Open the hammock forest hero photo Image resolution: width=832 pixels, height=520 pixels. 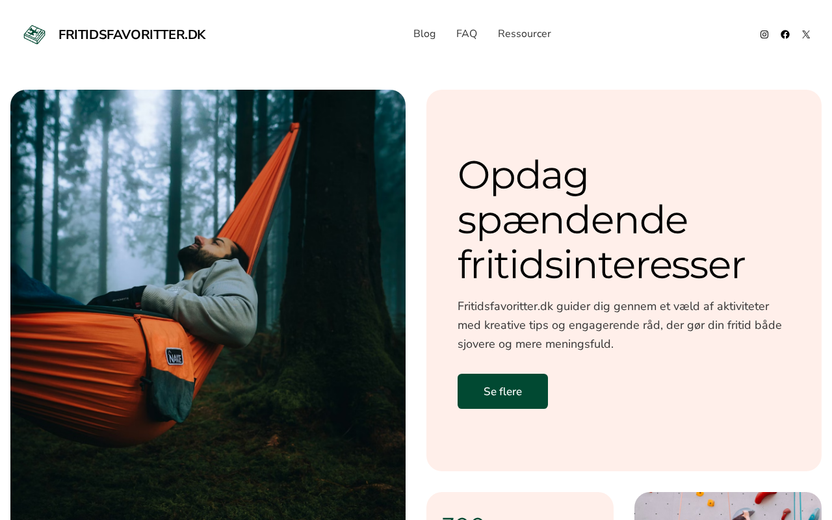click(x=208, y=305)
